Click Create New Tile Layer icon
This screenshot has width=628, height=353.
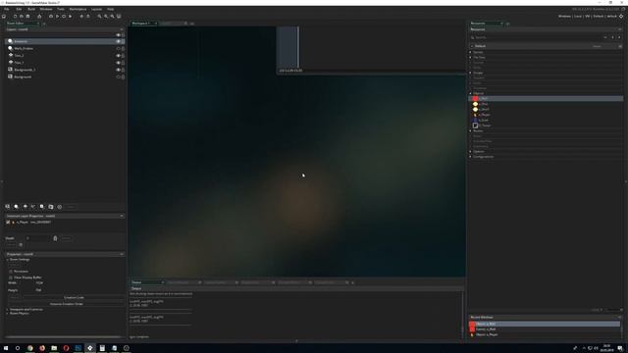click(25, 207)
